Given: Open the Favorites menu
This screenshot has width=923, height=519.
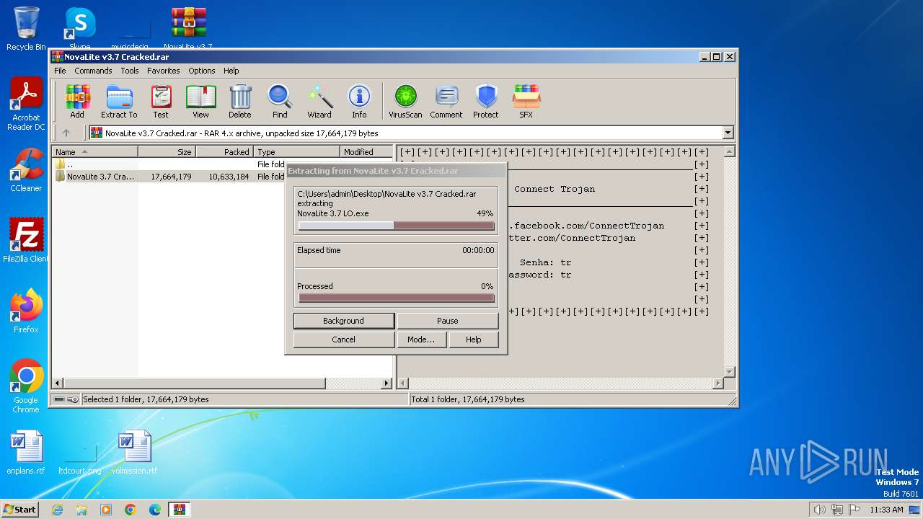Looking at the screenshot, I should pos(164,71).
